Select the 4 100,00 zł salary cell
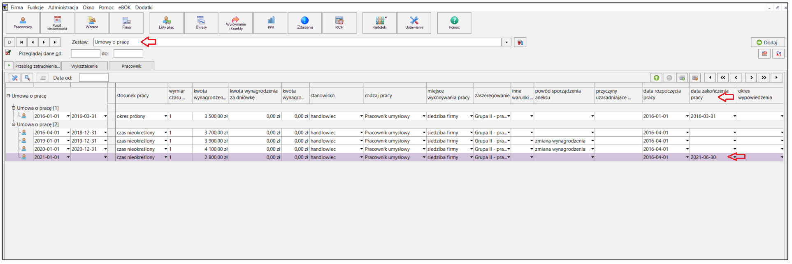 coord(211,149)
